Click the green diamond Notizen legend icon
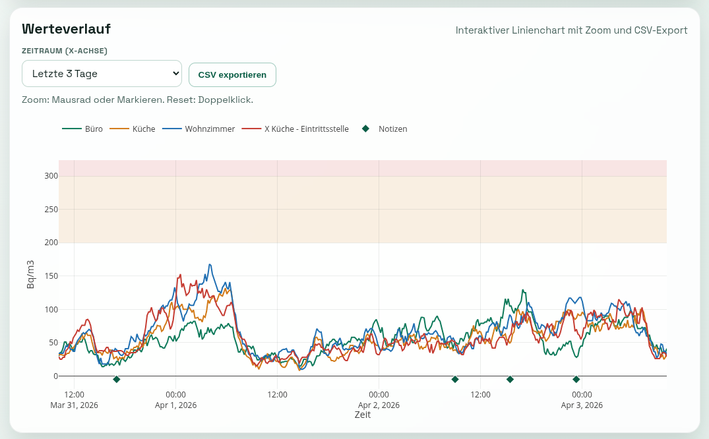 tap(365, 129)
